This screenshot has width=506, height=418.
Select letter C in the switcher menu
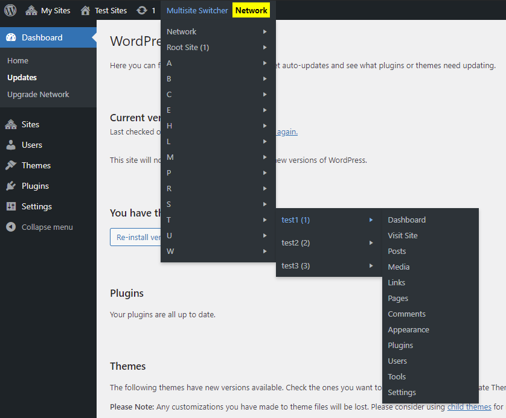click(218, 95)
